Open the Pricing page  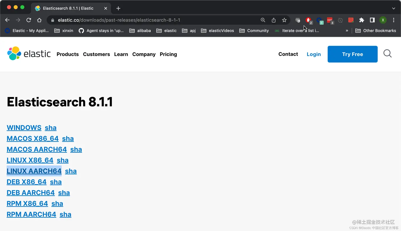click(x=168, y=54)
